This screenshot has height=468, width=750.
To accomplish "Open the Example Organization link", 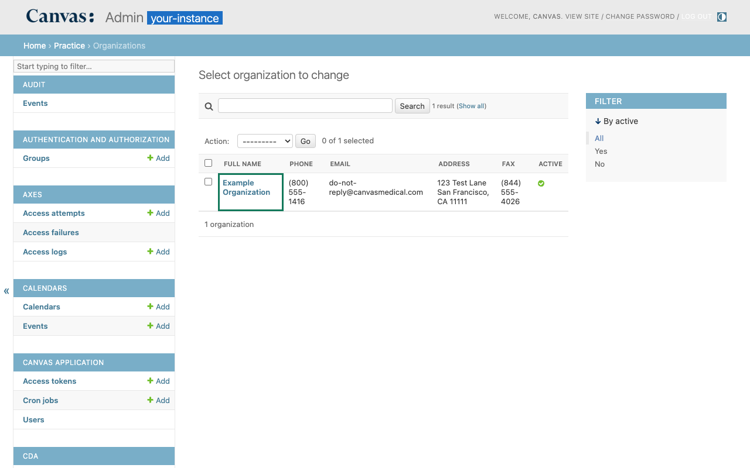I will (x=246, y=187).
